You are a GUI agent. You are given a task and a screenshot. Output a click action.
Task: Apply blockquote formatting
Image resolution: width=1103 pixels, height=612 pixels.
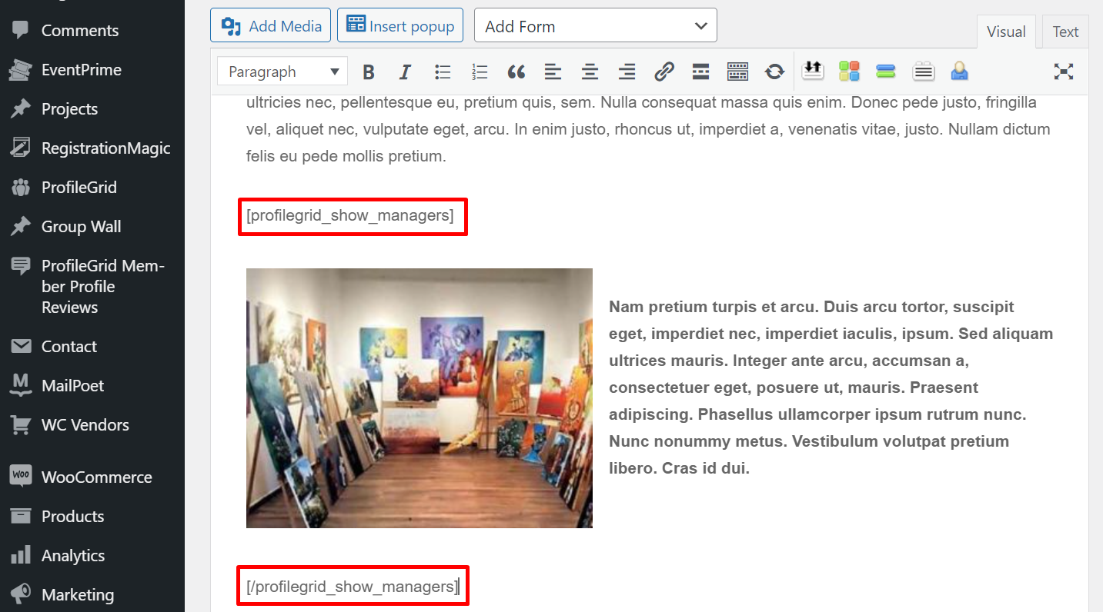point(516,72)
